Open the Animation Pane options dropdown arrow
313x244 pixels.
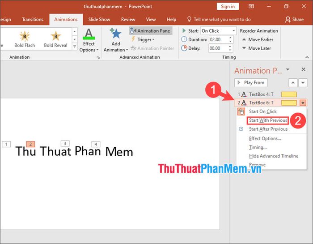(288, 69)
